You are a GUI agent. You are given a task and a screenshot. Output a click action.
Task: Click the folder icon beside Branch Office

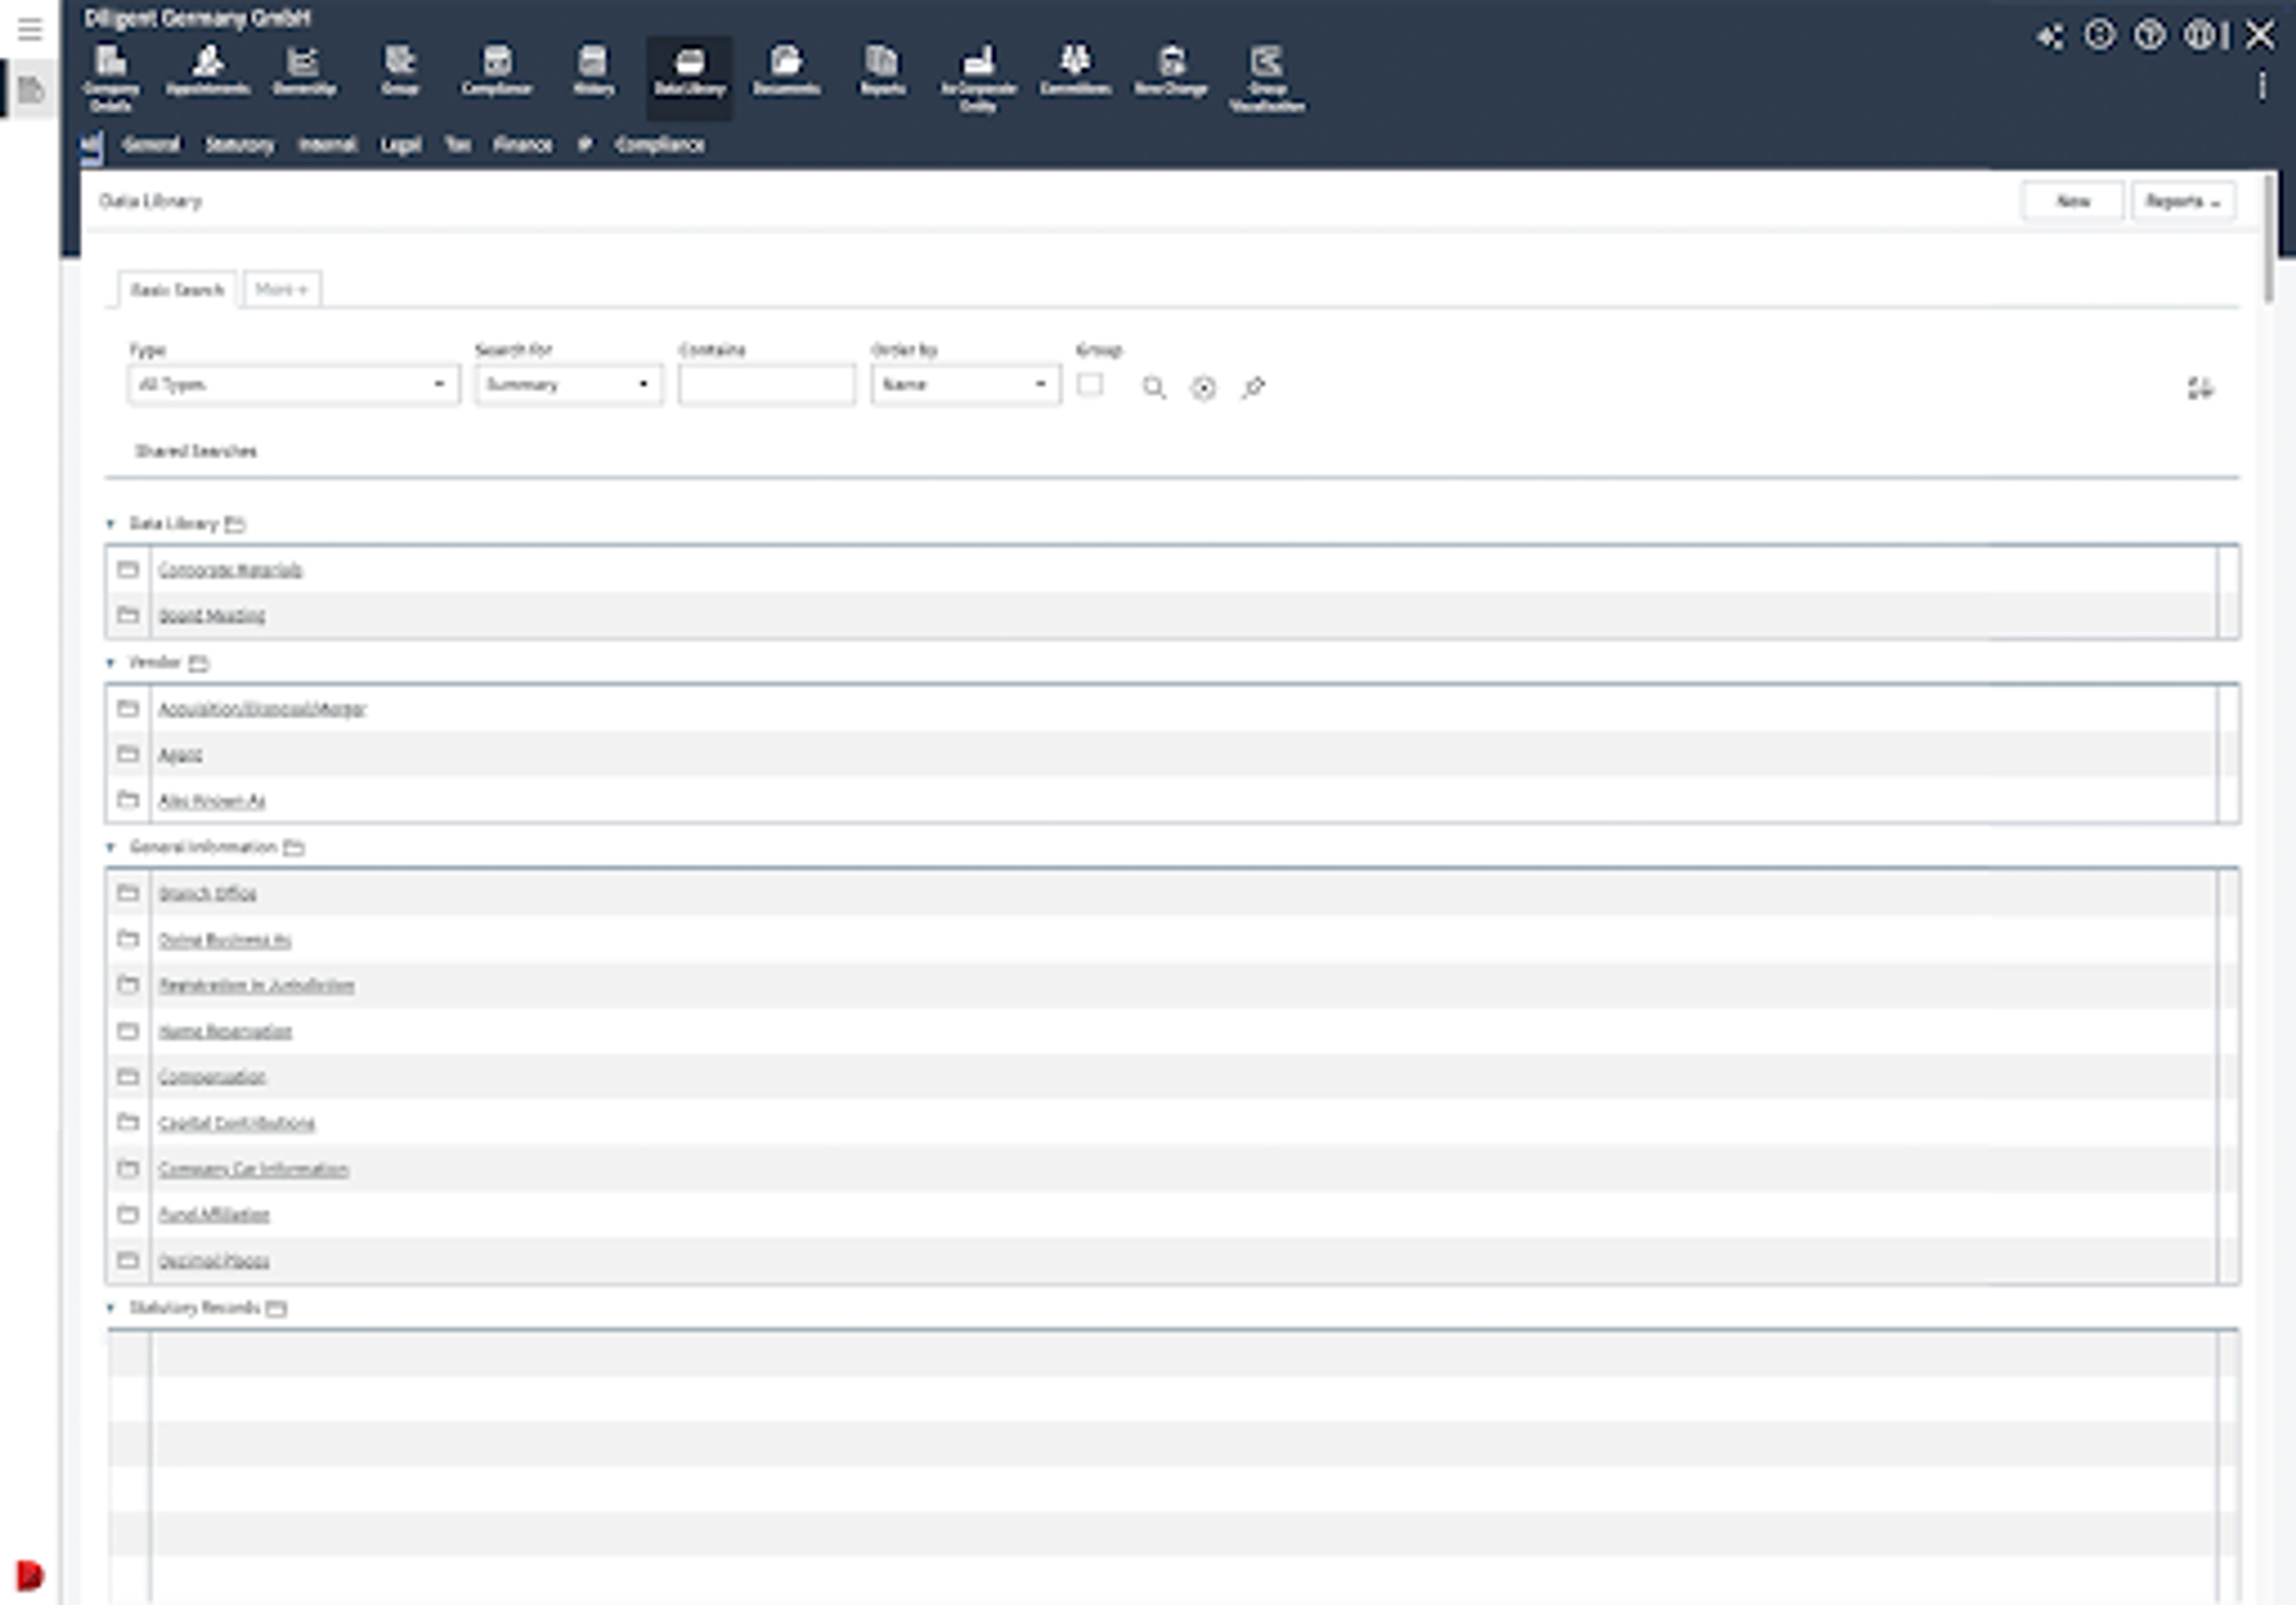tap(128, 892)
